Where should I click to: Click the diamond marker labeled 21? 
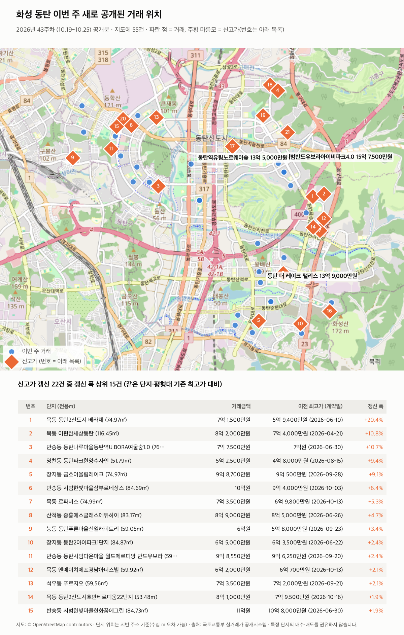click(287, 132)
